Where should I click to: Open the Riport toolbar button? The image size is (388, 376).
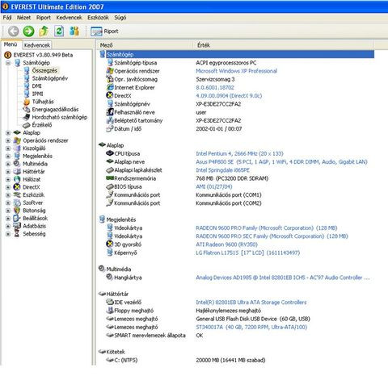[x=104, y=31]
